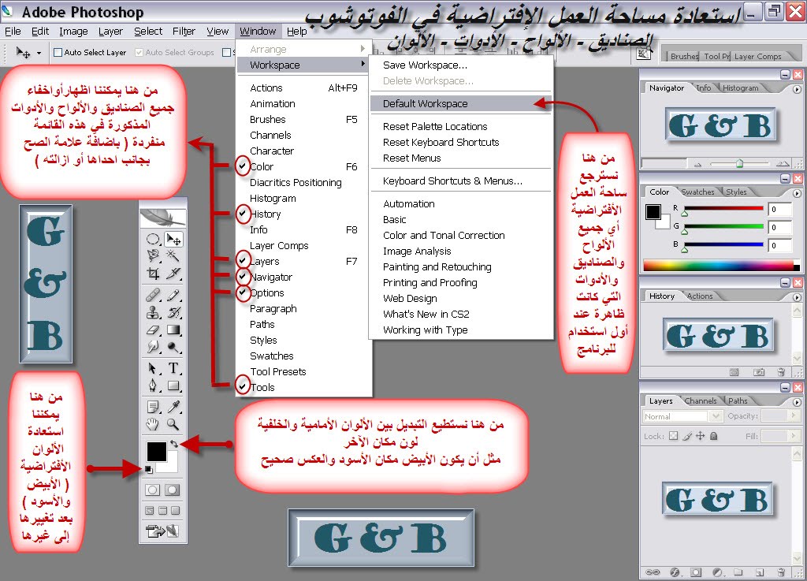Select the Magic Wand tool

tap(173, 256)
